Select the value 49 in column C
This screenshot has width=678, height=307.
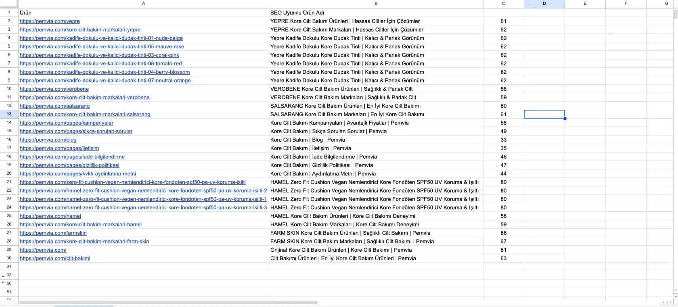(504, 131)
